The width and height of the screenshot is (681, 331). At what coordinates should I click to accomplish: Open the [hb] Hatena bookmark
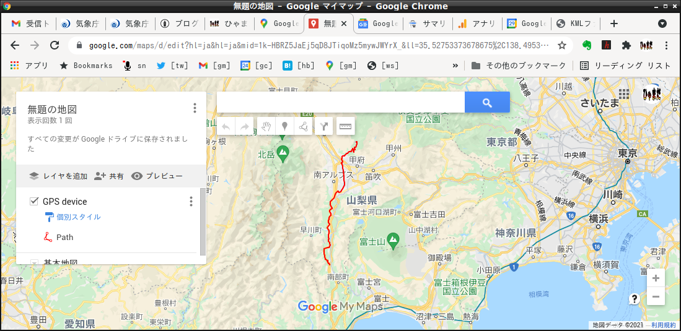pos(299,66)
